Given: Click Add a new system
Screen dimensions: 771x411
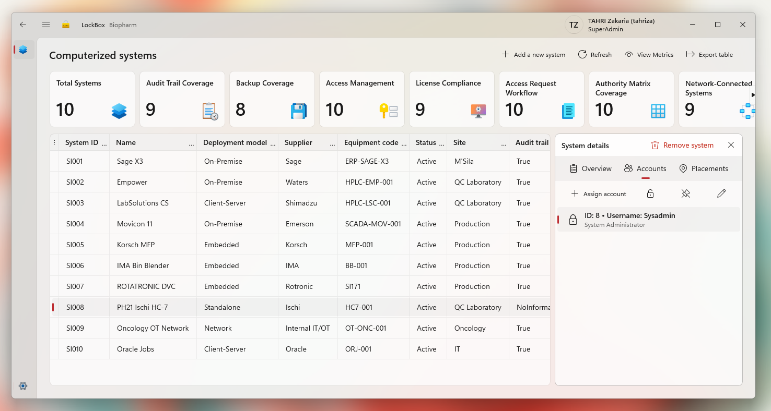Looking at the screenshot, I should (533, 54).
